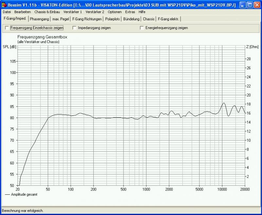Enable Frequenzgang Einzelchassis zeigen checkbox
Screen dimensions: 262x215
tap(7, 28)
